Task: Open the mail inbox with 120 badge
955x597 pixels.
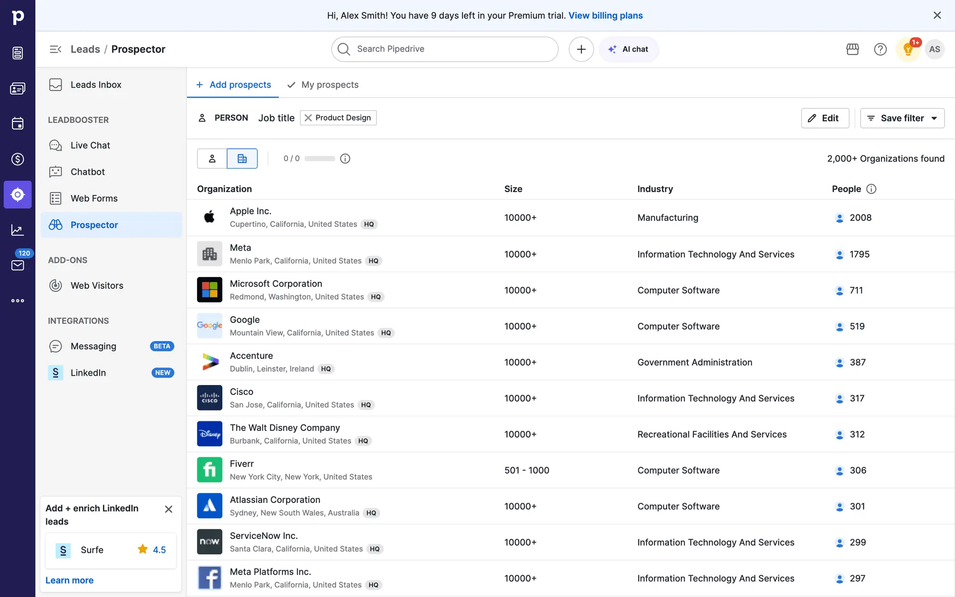Action: [17, 265]
